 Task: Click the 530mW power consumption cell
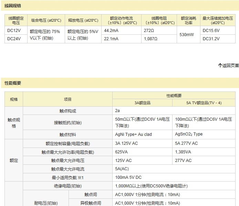point(187,35)
